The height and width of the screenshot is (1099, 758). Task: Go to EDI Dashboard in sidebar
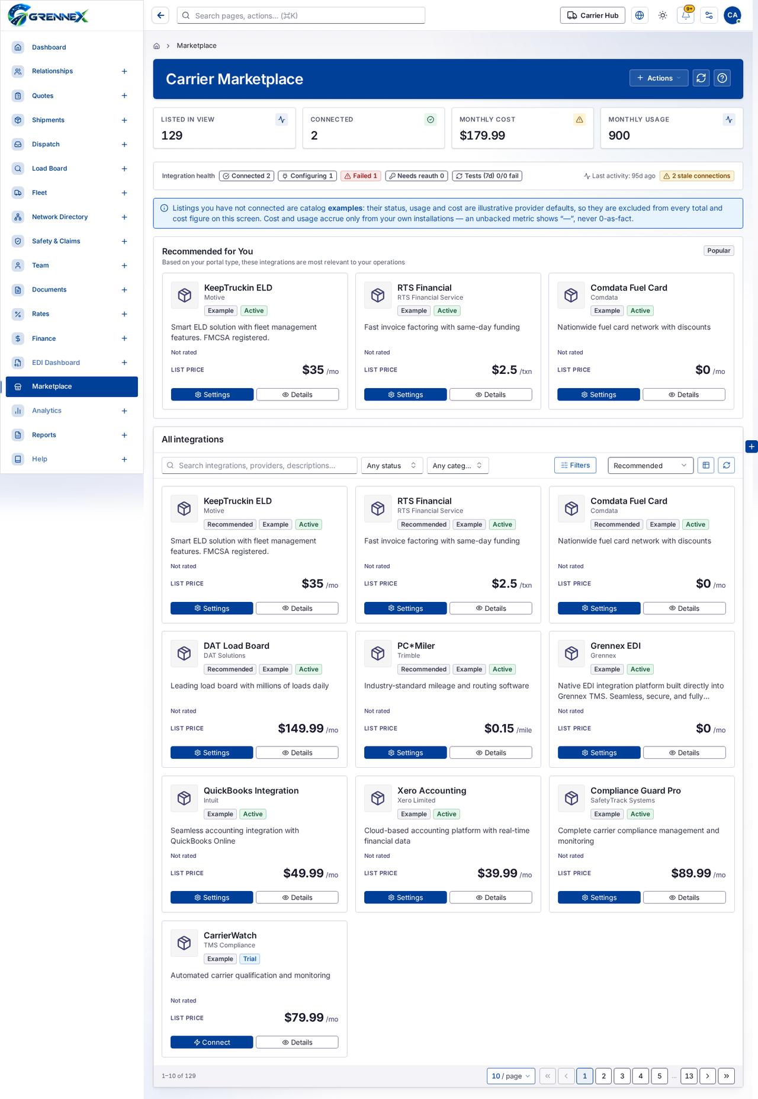click(x=56, y=363)
